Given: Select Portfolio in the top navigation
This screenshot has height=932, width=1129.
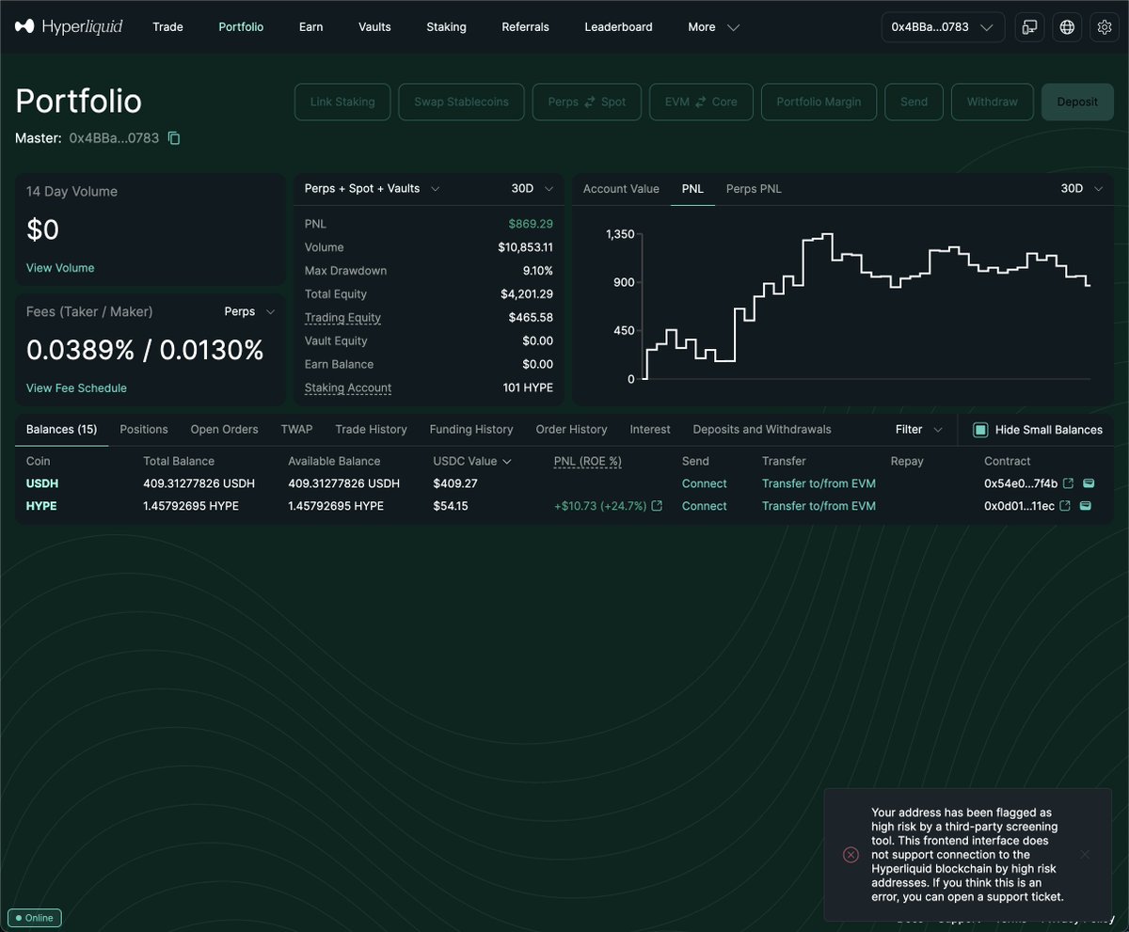Looking at the screenshot, I should coord(241,27).
